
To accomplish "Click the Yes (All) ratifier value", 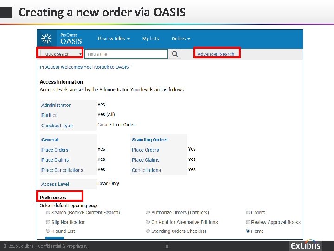I will pyautogui.click(x=106, y=115).
